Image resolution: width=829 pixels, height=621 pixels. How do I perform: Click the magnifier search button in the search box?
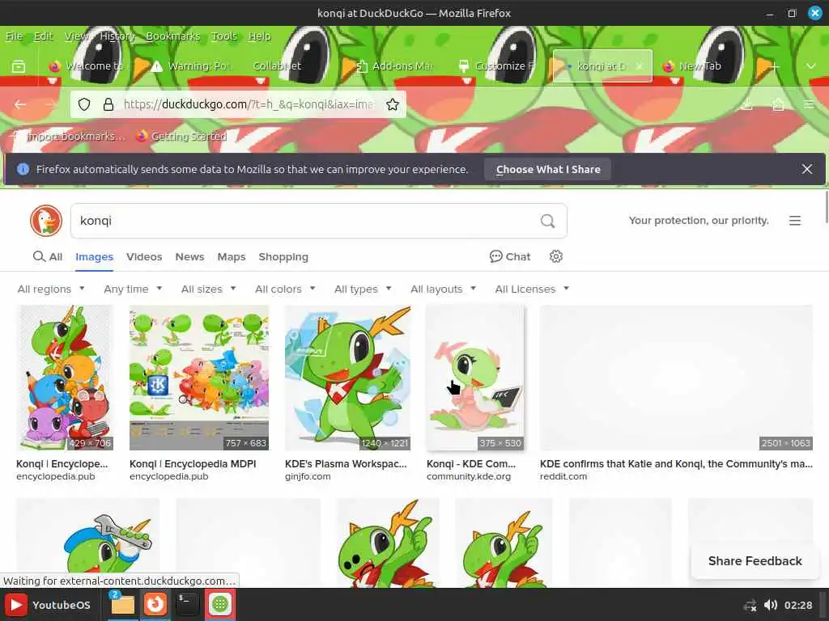click(548, 221)
